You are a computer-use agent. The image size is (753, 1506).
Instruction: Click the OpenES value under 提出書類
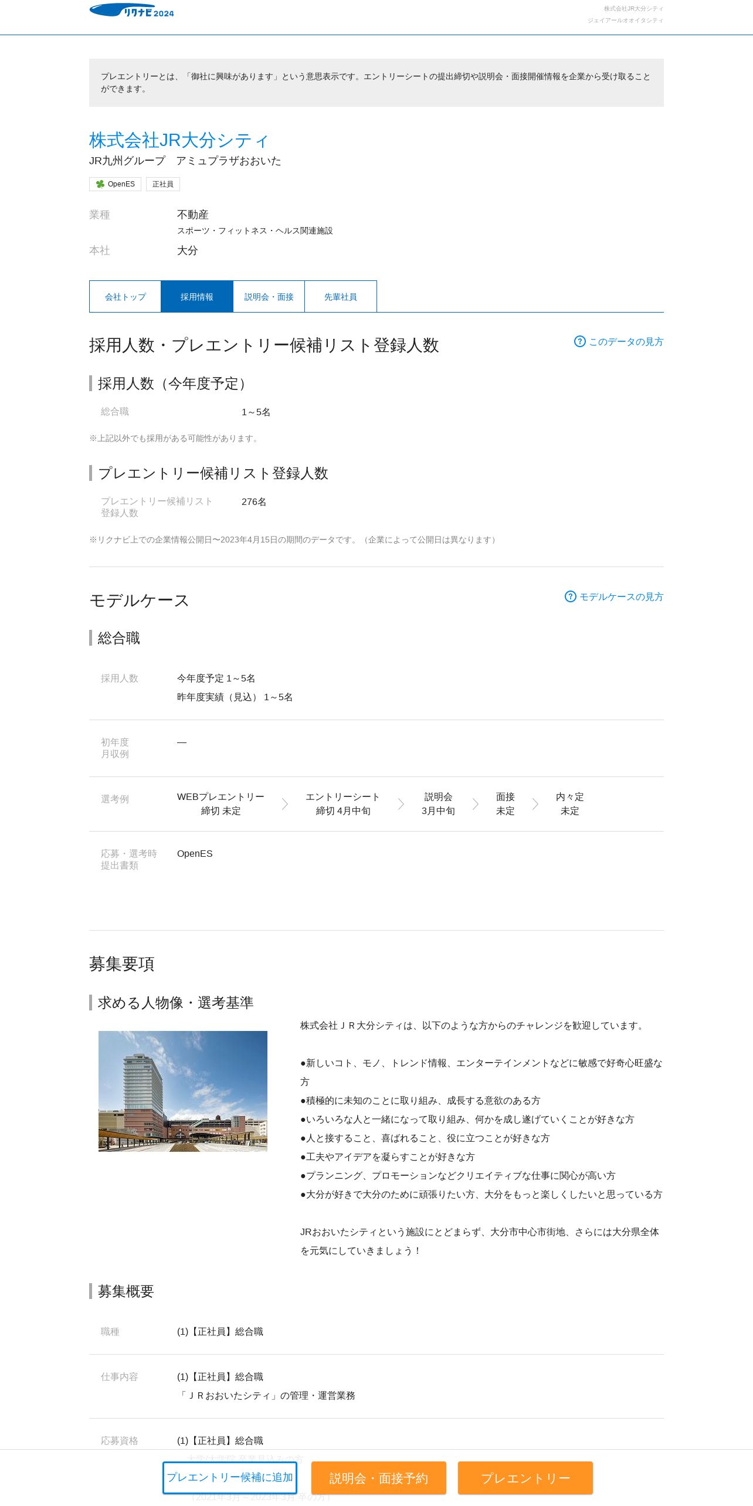click(x=195, y=854)
